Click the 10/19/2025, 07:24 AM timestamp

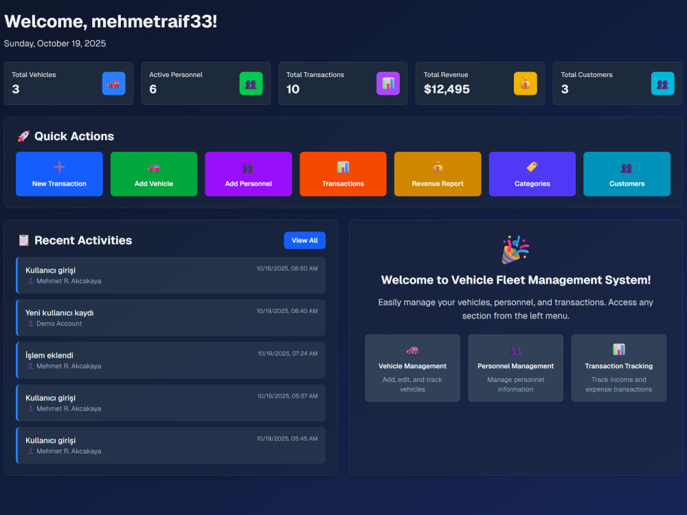(x=287, y=354)
